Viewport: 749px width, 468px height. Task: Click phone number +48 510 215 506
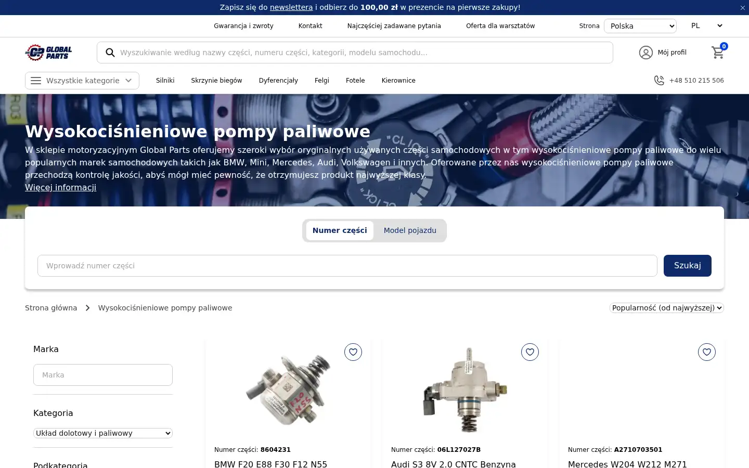(x=696, y=81)
